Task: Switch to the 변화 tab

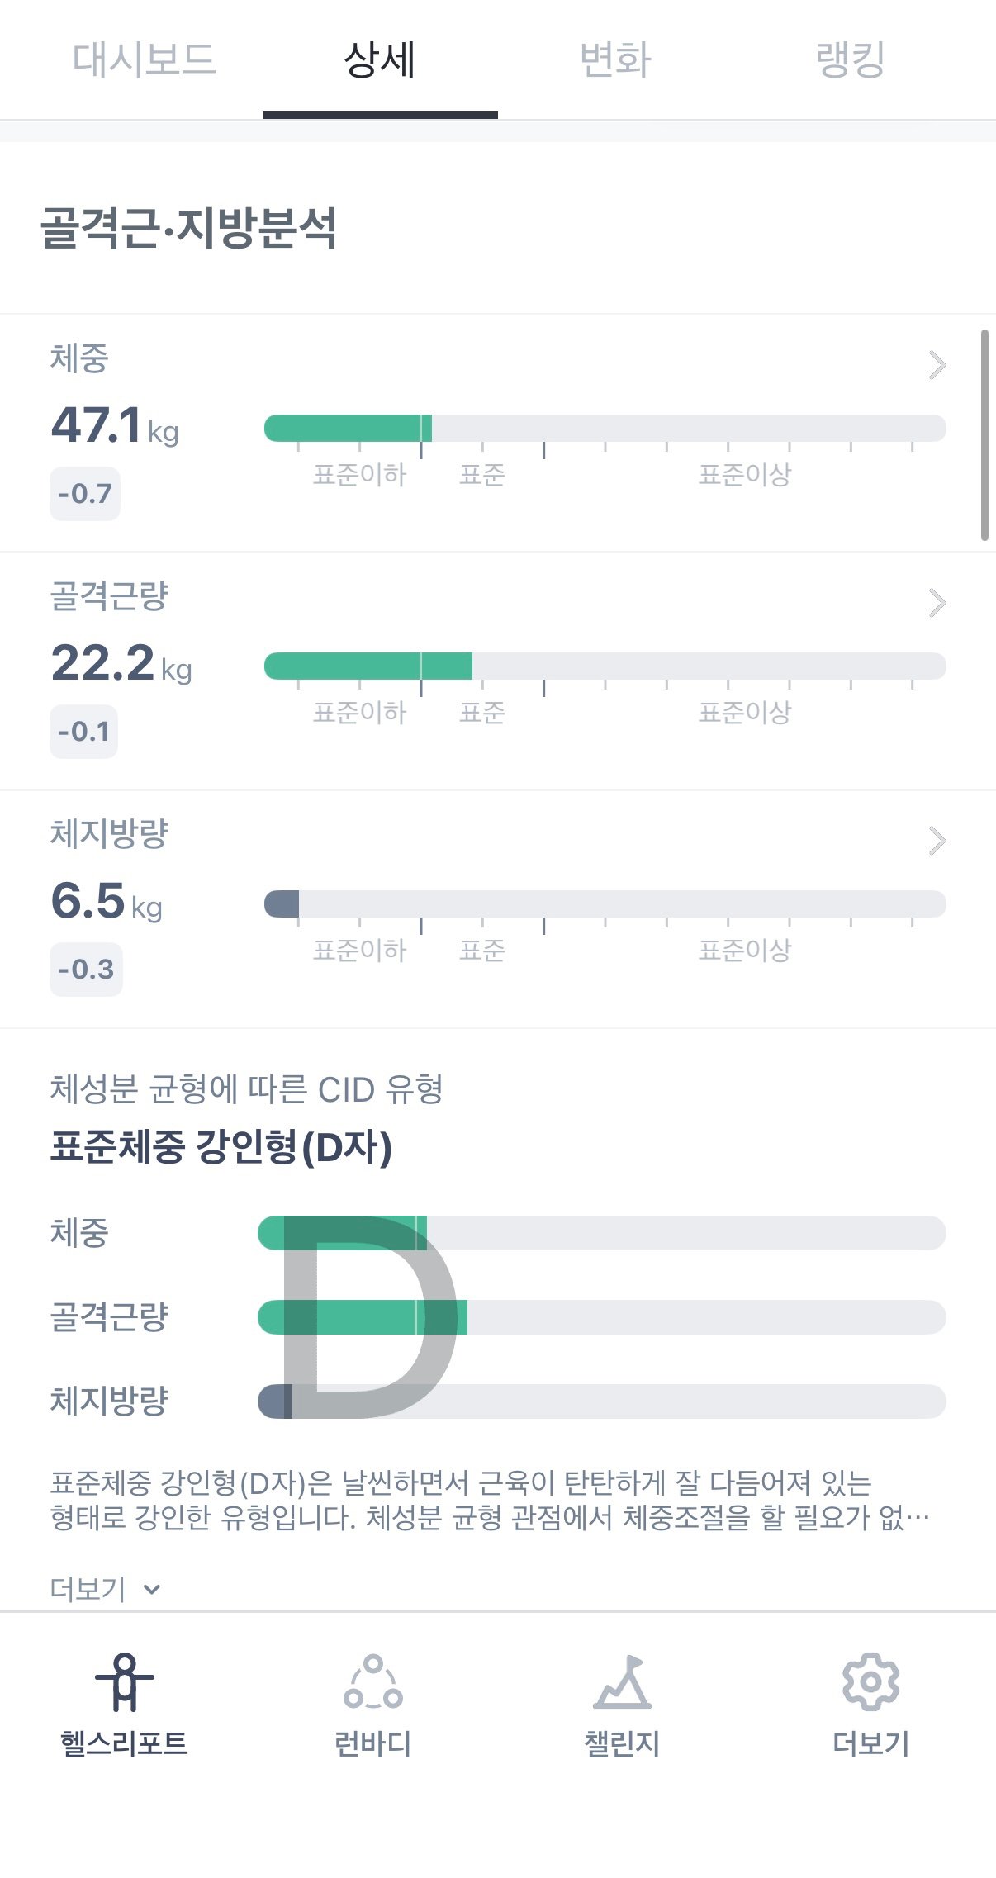Action: pos(615,59)
